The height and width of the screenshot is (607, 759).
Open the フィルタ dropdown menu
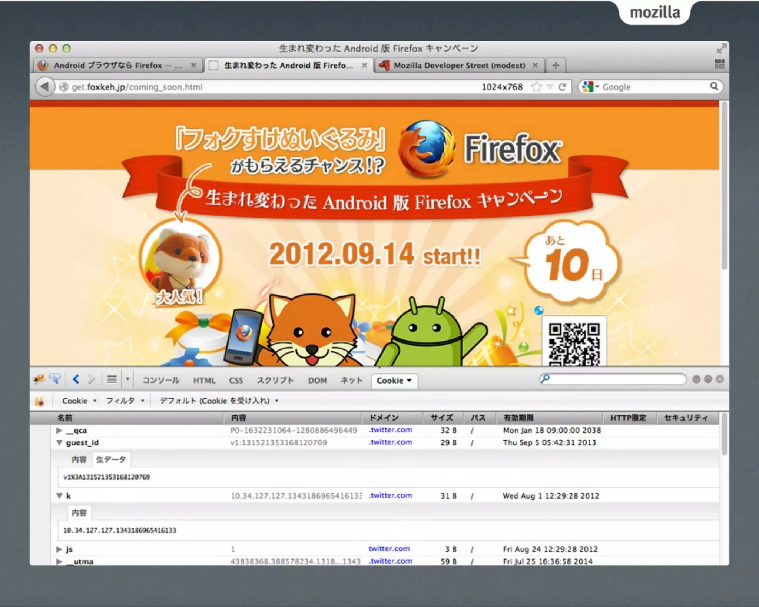(125, 401)
